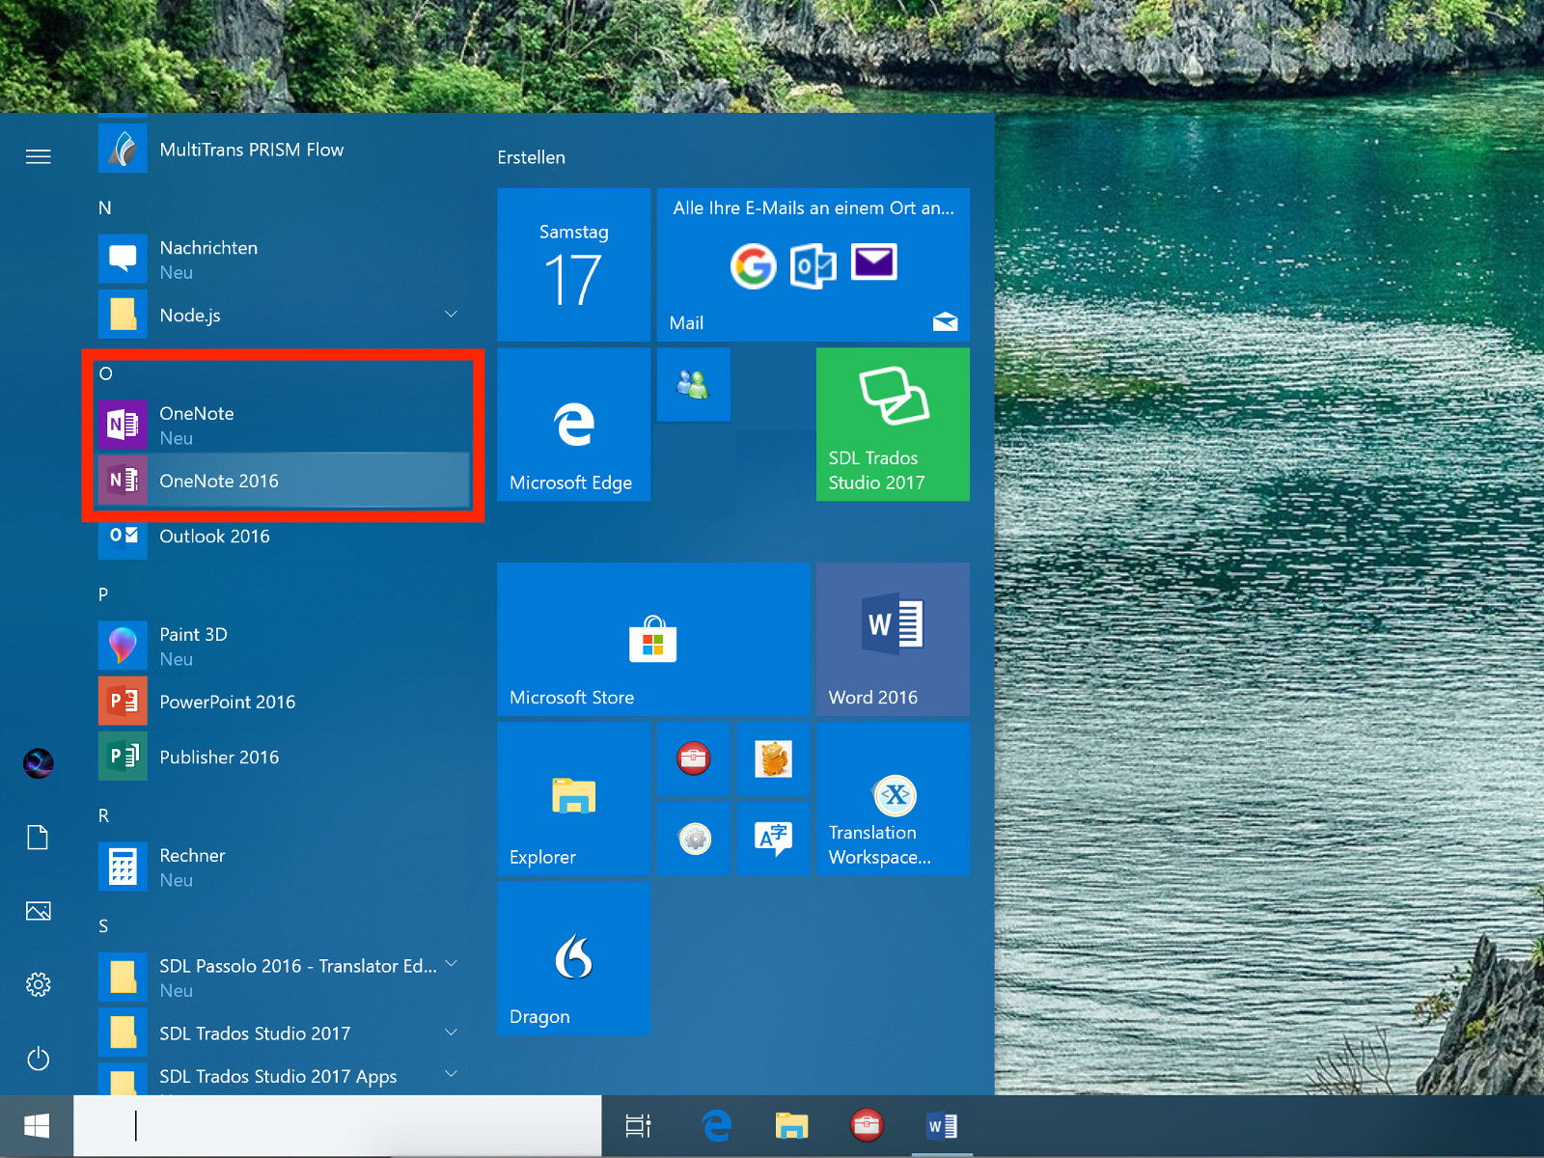1544x1158 pixels.
Task: Launch Translation Workspace tile
Action: 893,799
